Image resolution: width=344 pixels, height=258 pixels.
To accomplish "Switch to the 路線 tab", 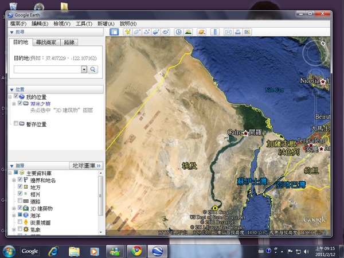I will 69,42.
